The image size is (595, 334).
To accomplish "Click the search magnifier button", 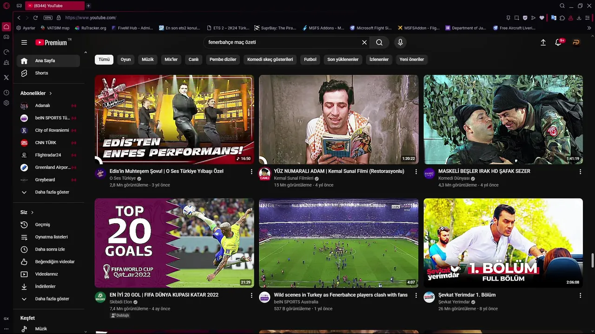I will [379, 42].
